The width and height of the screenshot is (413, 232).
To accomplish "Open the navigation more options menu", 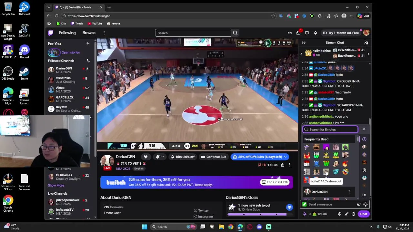I will [x=104, y=33].
